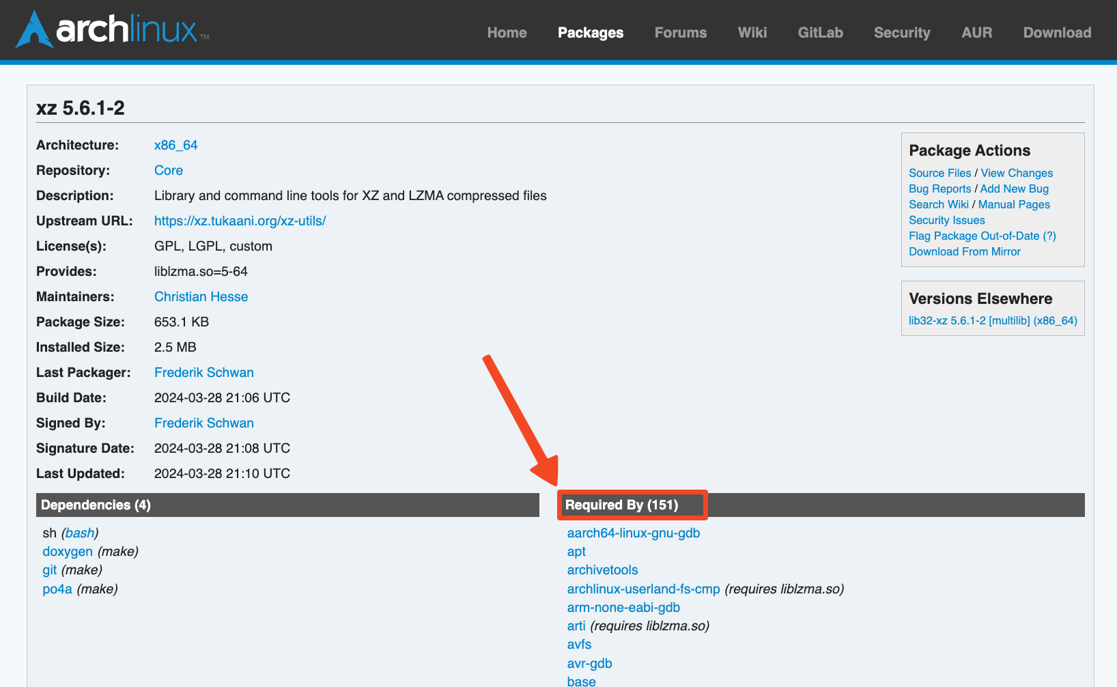Open archlinux-userland-fs-cmp package link

click(x=643, y=589)
